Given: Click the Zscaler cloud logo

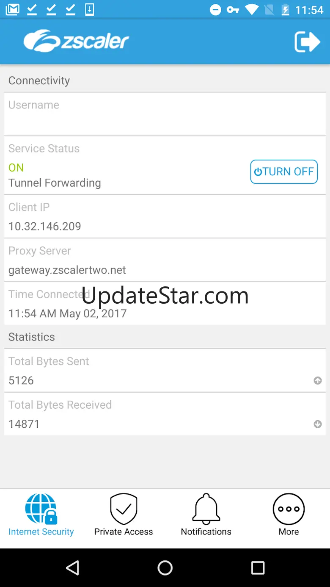Looking at the screenshot, I should tap(76, 41).
